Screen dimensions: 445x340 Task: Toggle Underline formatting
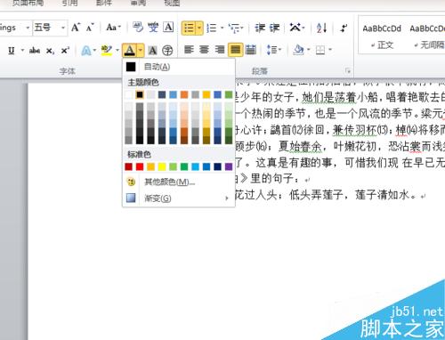12,51
